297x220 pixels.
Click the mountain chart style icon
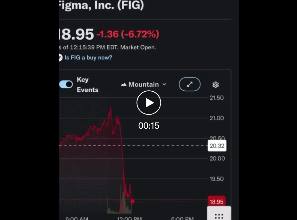(x=124, y=84)
